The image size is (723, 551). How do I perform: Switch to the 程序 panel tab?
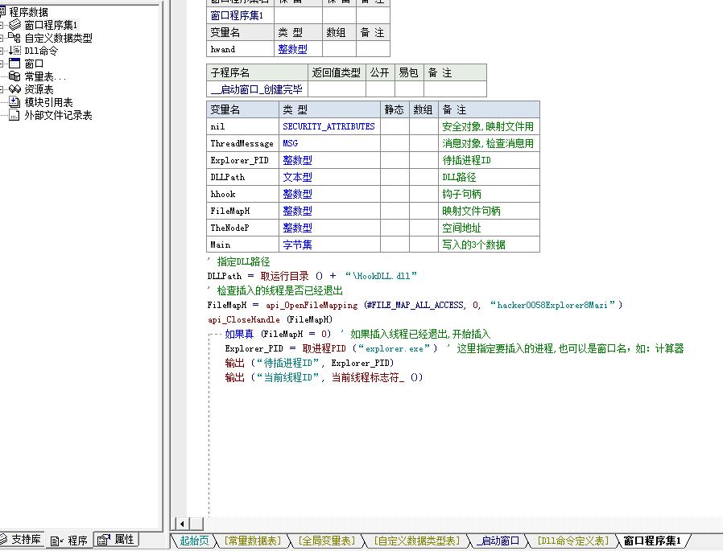click(69, 540)
